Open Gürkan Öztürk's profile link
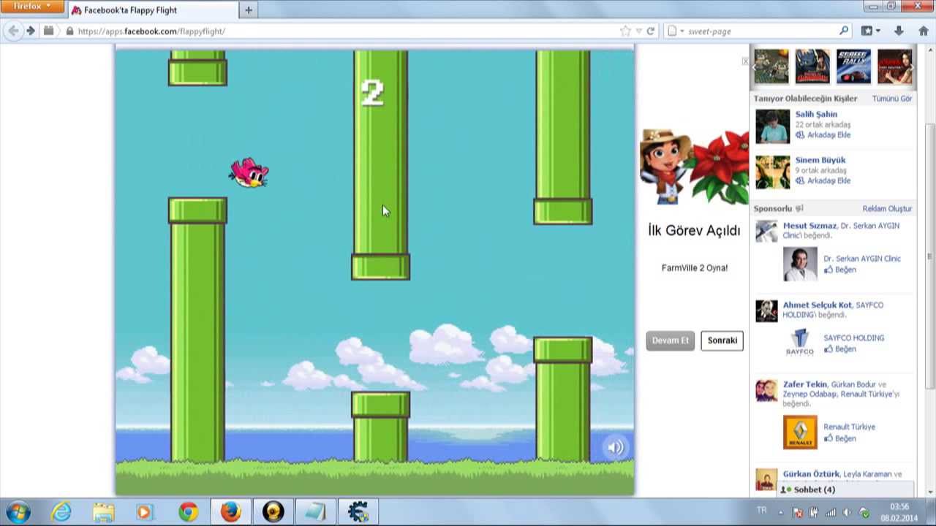Viewport: 936px width, 526px height. pyautogui.click(x=811, y=474)
